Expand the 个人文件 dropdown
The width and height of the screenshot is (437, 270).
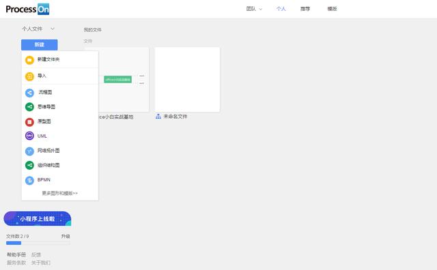[x=38, y=29]
